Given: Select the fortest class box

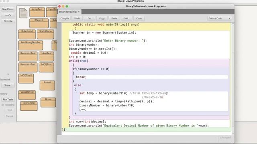Looking at the screenshot, I should click(47, 85).
